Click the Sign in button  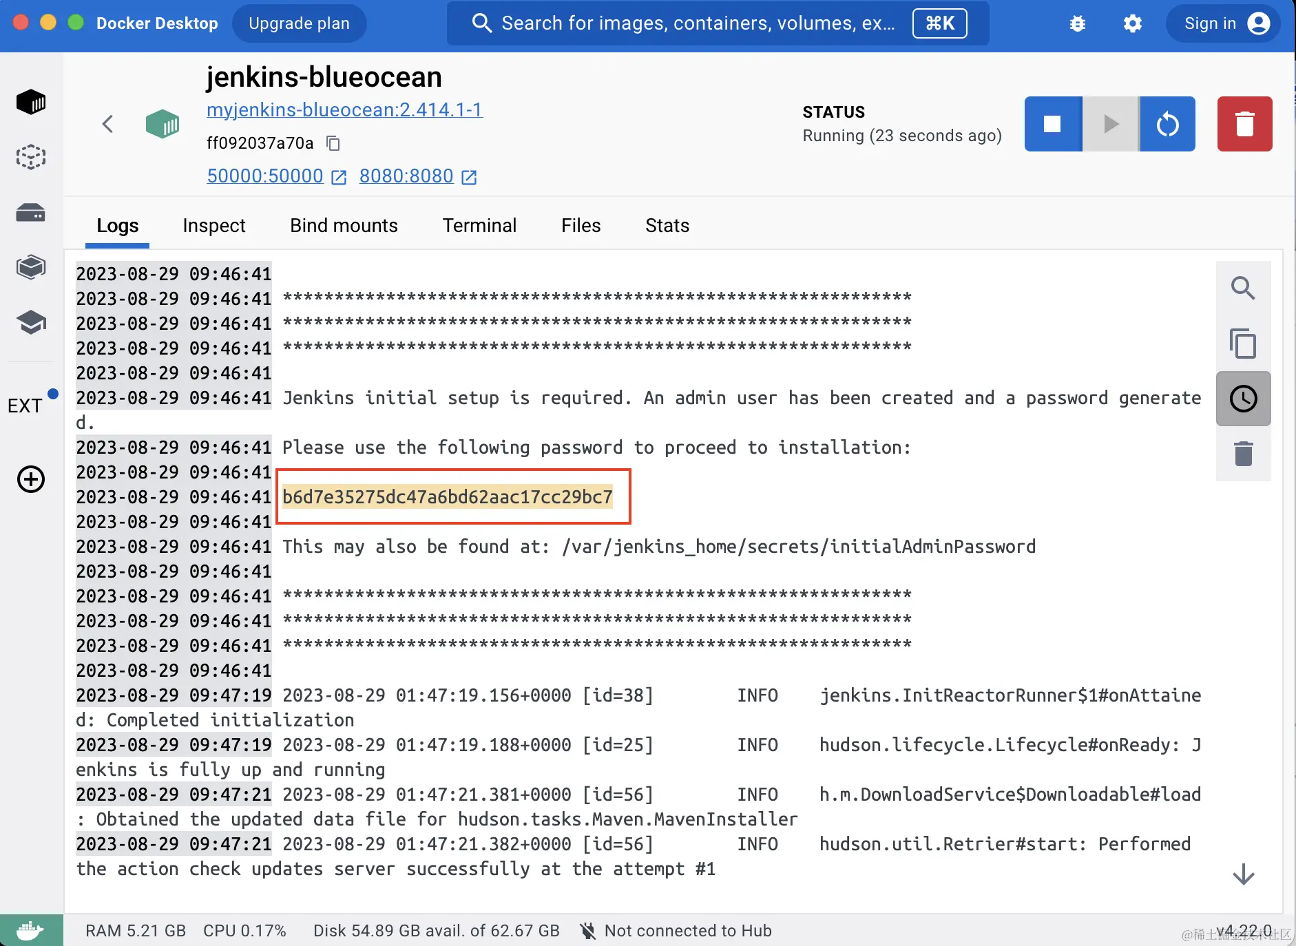coord(1223,23)
